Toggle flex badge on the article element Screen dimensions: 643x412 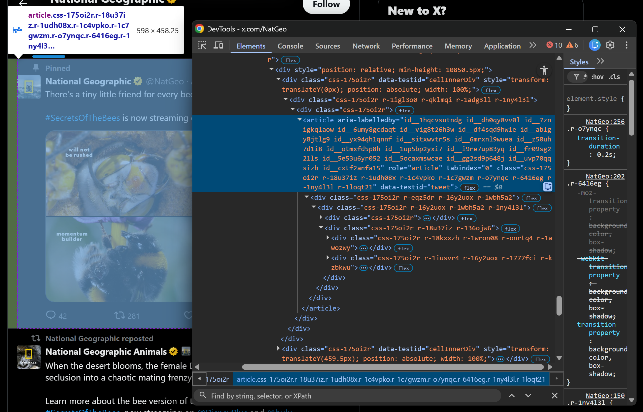point(469,188)
